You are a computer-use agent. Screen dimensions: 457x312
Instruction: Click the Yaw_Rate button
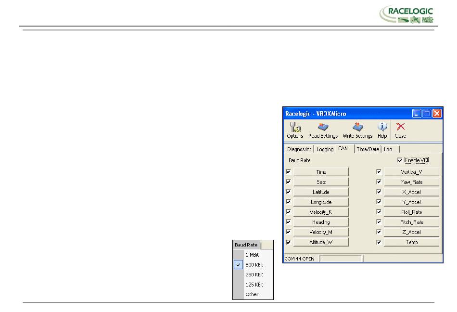411,182
